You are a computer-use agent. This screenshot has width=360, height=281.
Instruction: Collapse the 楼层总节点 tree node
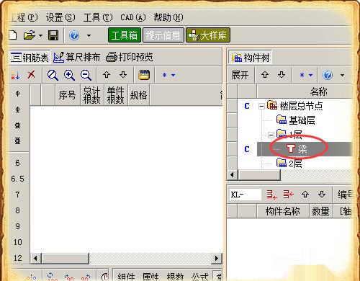[261, 106]
